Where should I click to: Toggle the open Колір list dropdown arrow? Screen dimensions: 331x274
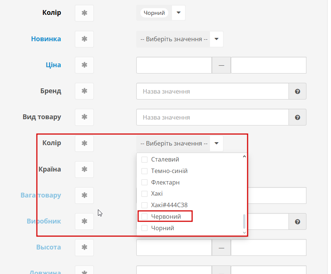pyautogui.click(x=216, y=143)
